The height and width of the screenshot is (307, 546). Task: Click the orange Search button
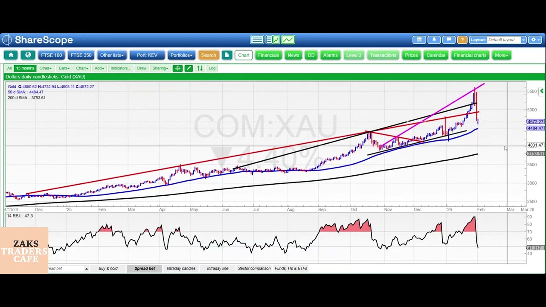tap(209, 55)
